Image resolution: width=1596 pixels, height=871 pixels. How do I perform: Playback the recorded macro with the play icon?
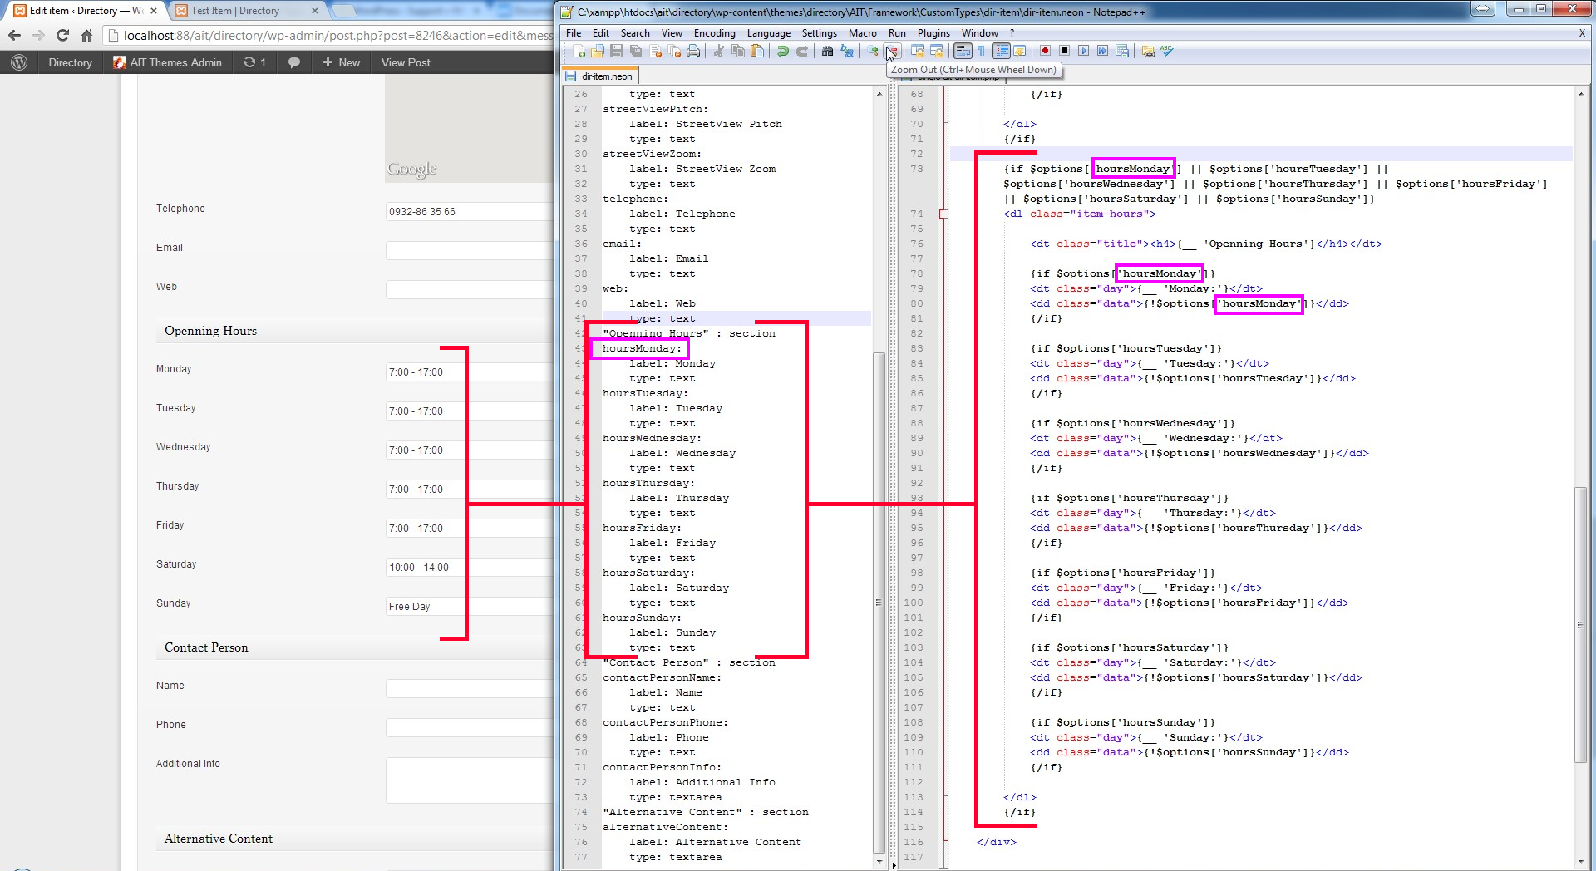tap(1083, 51)
